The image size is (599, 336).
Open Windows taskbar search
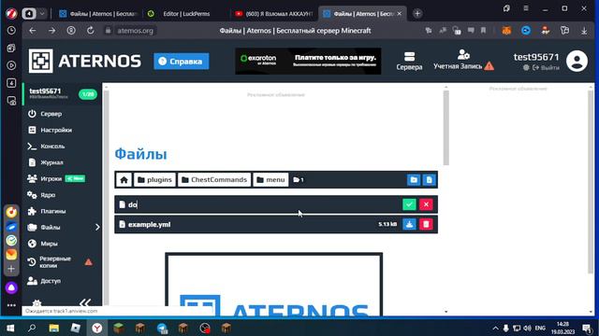click(32, 328)
